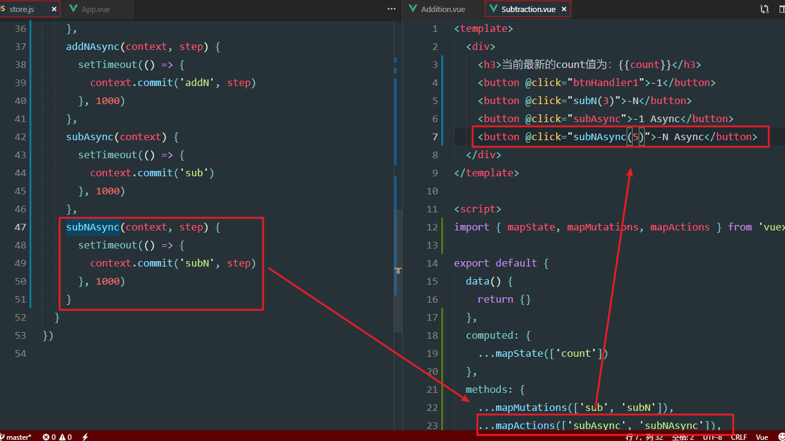This screenshot has height=441, width=785.
Task: Open the compare changes icon at top right
Action: point(765,9)
